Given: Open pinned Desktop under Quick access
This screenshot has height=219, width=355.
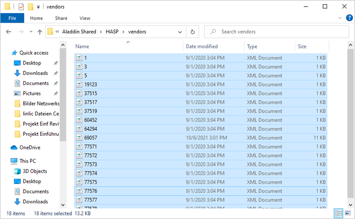Looking at the screenshot, I should (x=32, y=63).
